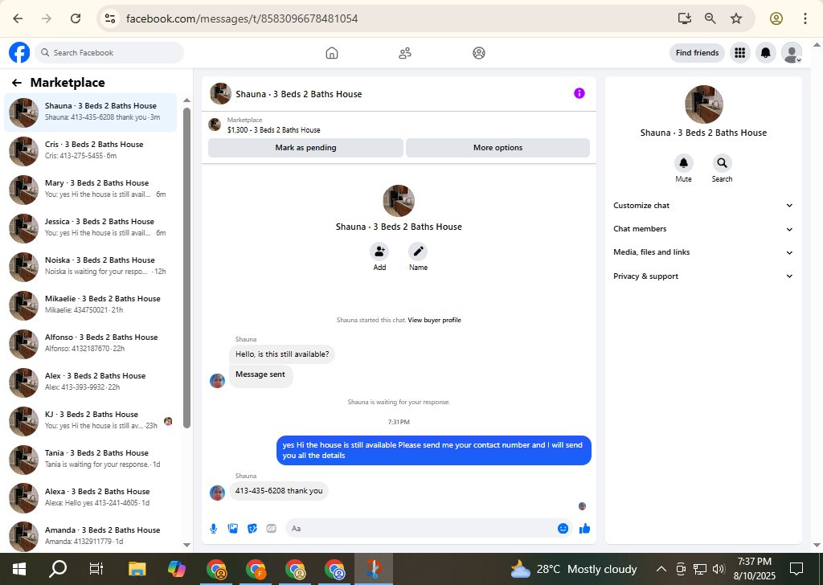
Task: Click the Hello, is this still available message
Action: (x=282, y=354)
